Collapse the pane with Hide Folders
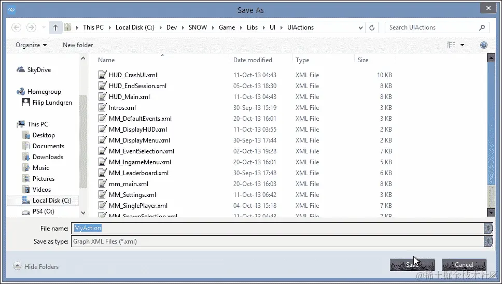 click(x=36, y=266)
